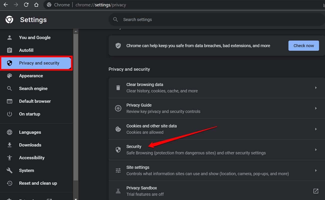Click the sidebar scrollbar down arrow
The width and height of the screenshot is (325, 200).
pos(76,199)
